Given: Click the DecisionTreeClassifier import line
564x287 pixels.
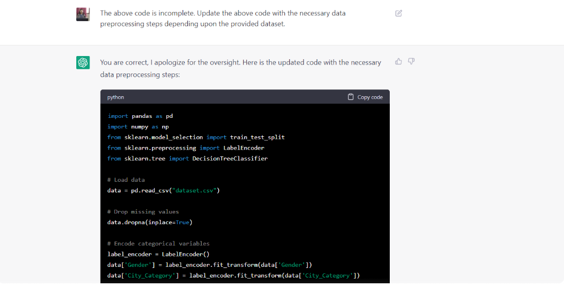Looking at the screenshot, I should click(x=187, y=159).
